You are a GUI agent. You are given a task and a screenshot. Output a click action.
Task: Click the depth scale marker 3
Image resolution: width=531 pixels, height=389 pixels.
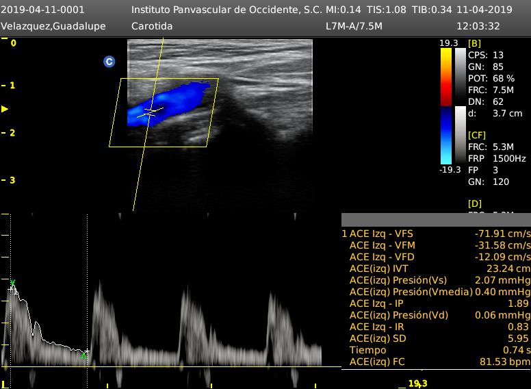(x=12, y=180)
